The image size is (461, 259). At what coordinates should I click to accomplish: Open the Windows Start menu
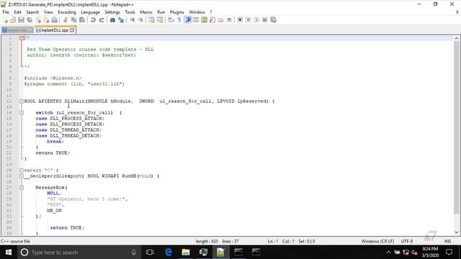coord(9,253)
